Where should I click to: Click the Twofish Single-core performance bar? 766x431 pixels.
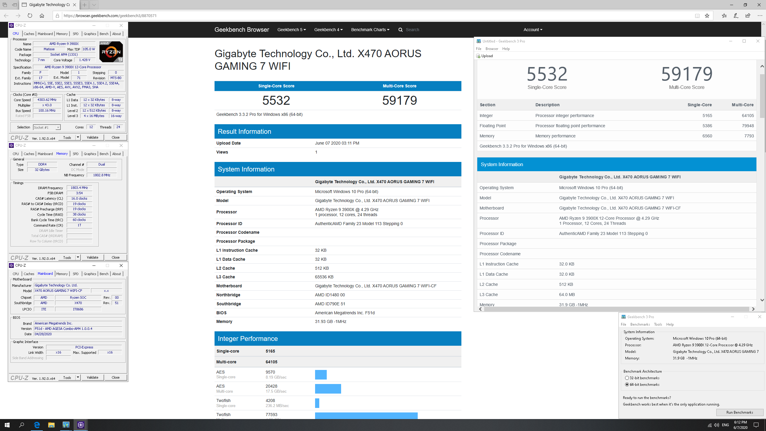point(317,403)
